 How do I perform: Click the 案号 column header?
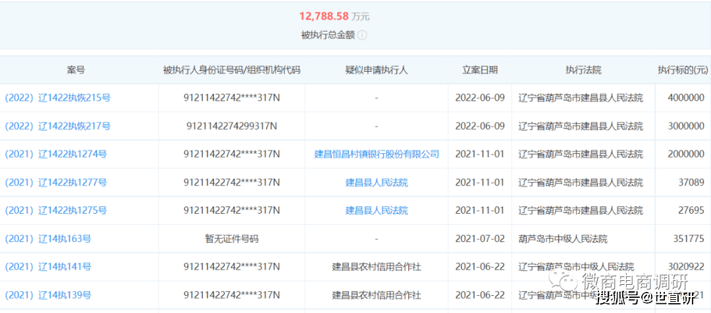(76, 70)
